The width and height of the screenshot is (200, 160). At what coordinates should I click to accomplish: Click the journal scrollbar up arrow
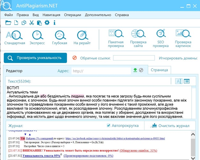(x=193, y=134)
